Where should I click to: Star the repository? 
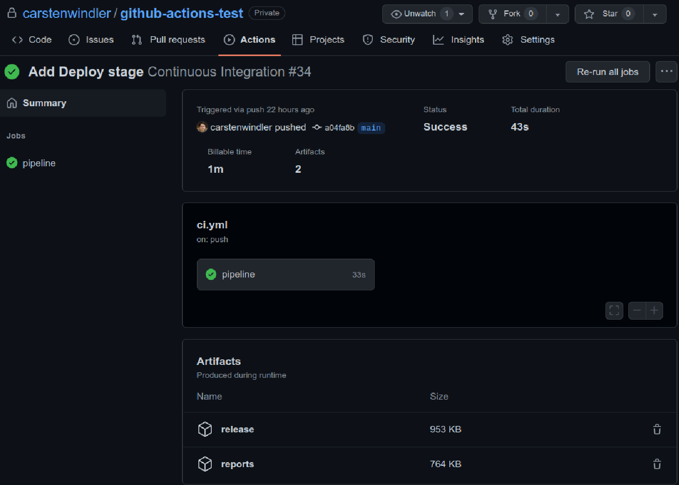point(609,14)
